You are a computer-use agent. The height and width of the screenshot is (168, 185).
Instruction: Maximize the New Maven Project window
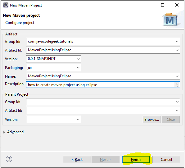coord(163,5)
